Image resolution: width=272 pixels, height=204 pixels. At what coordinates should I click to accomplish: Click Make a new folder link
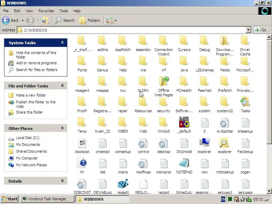coord(31,95)
